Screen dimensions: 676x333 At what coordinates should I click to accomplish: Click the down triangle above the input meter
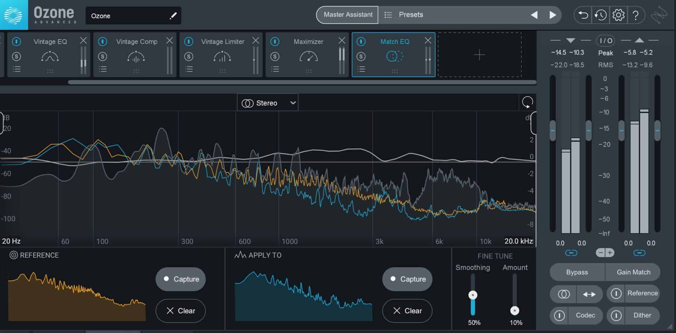click(x=570, y=40)
